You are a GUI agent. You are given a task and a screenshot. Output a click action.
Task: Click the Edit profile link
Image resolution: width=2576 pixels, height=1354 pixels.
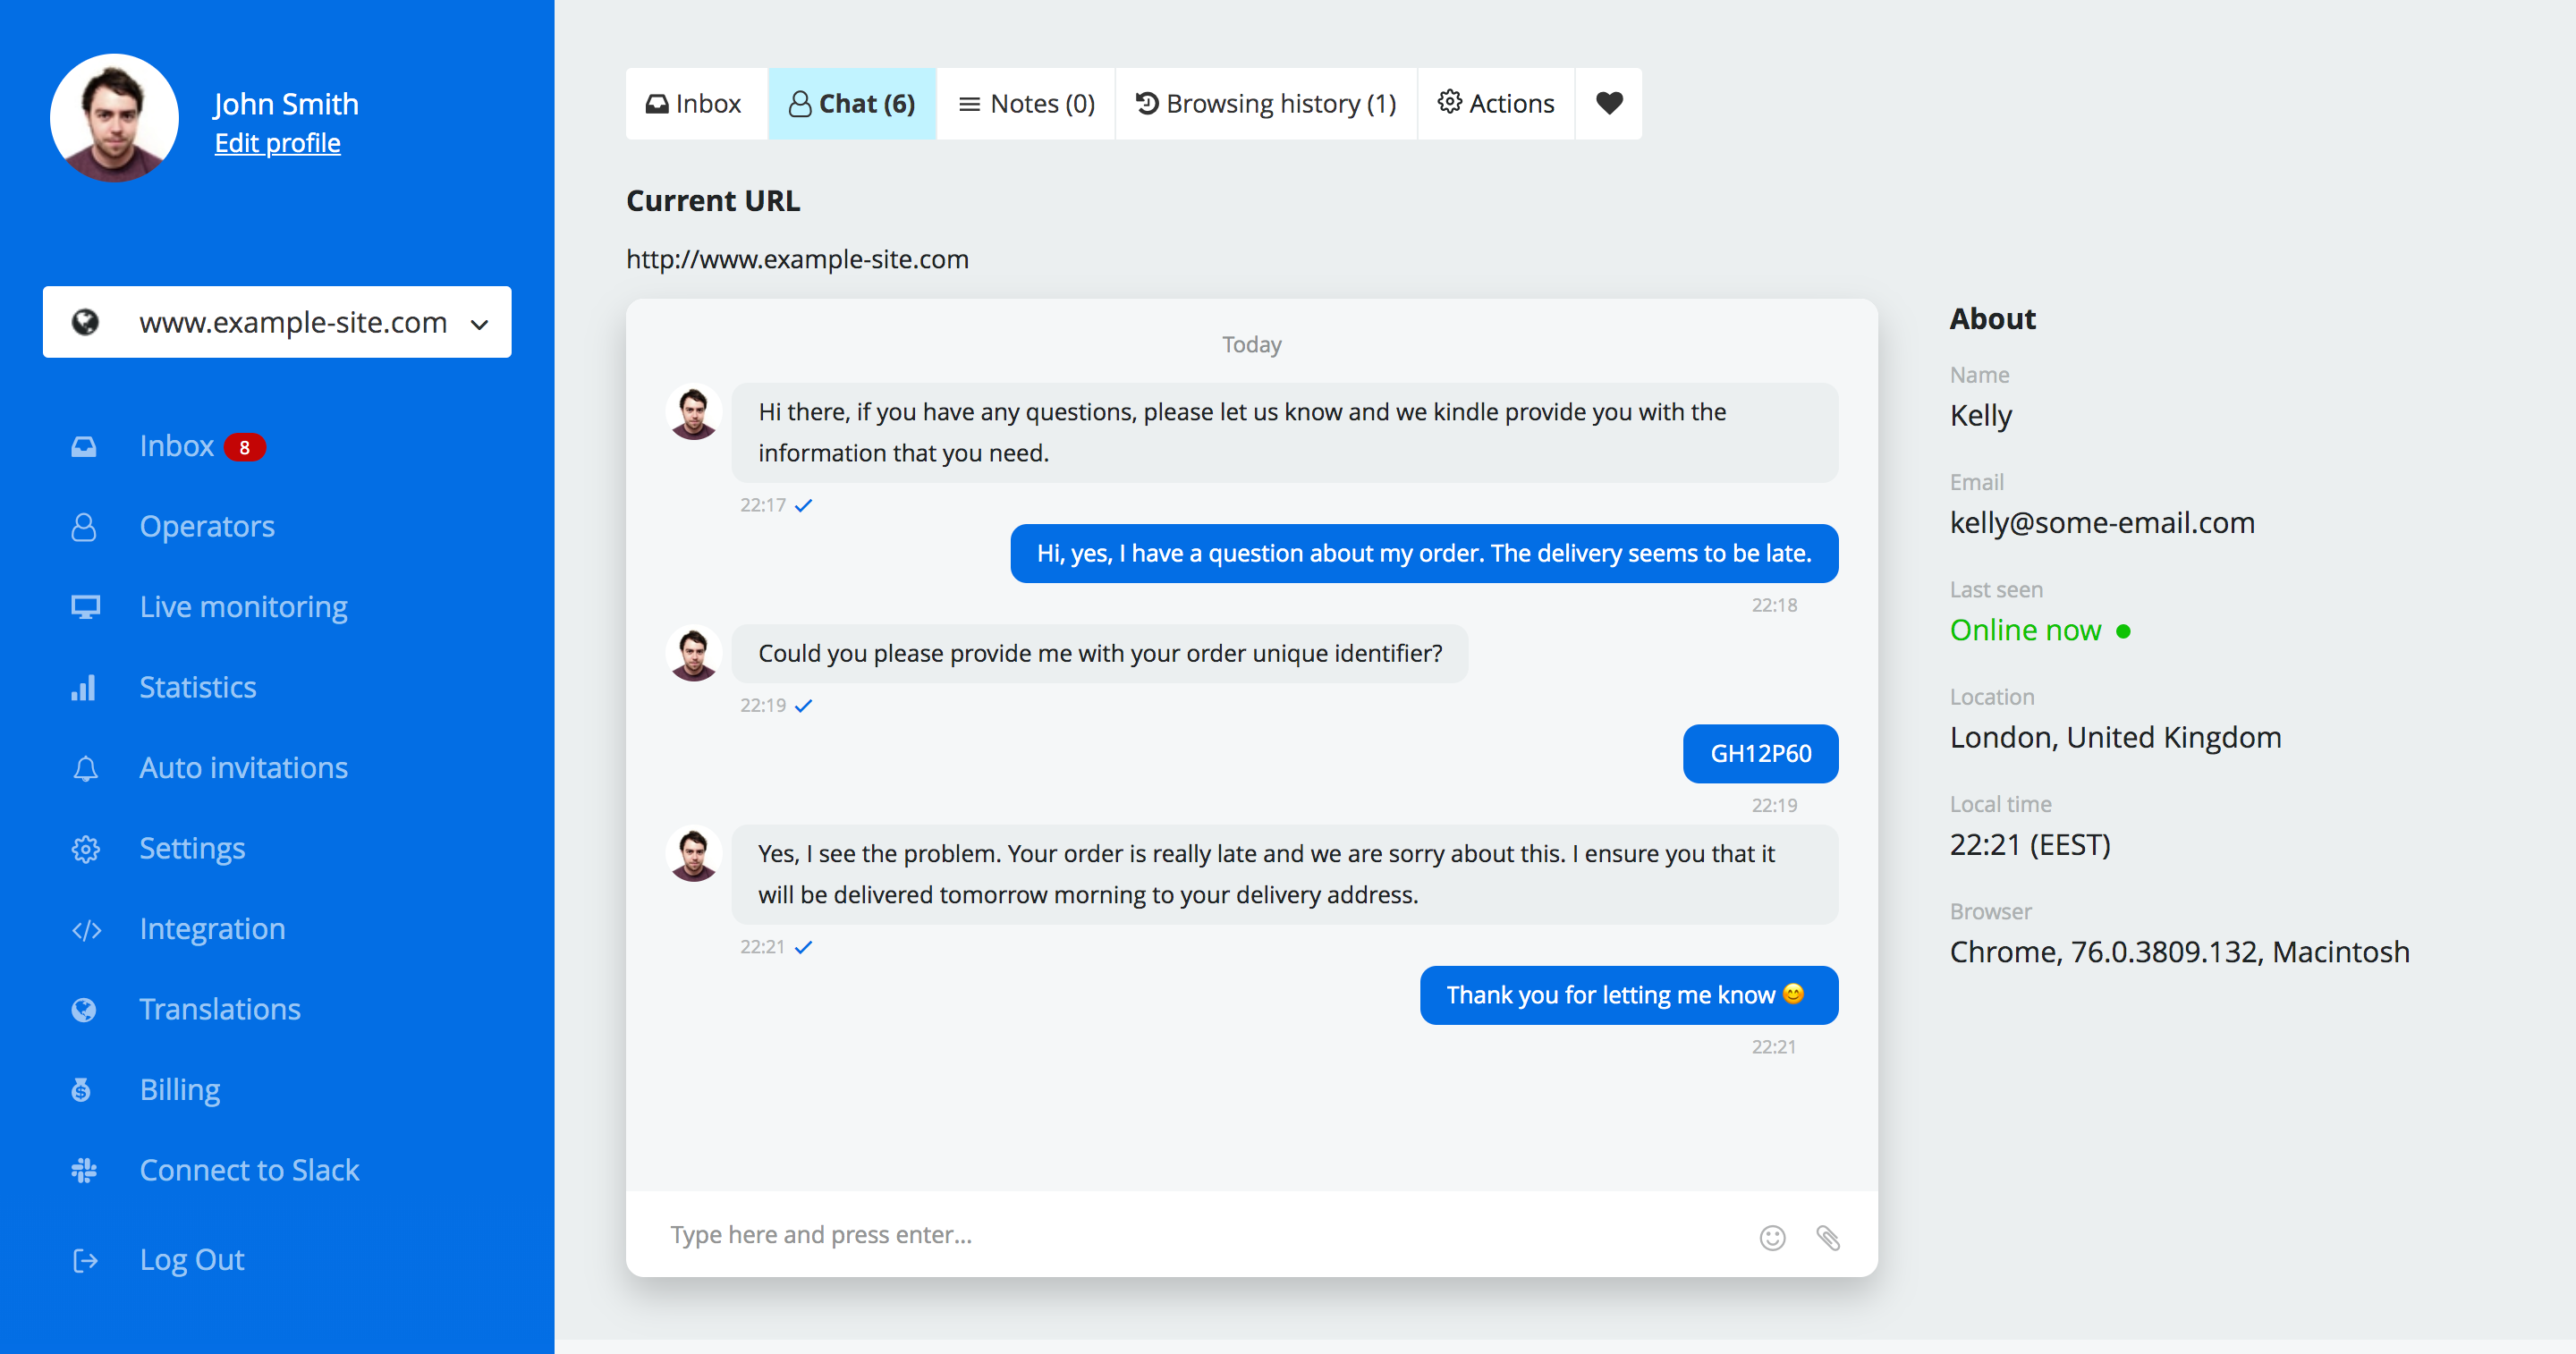point(277,143)
